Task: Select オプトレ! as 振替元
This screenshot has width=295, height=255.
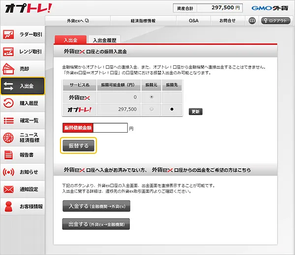Action: (150, 109)
